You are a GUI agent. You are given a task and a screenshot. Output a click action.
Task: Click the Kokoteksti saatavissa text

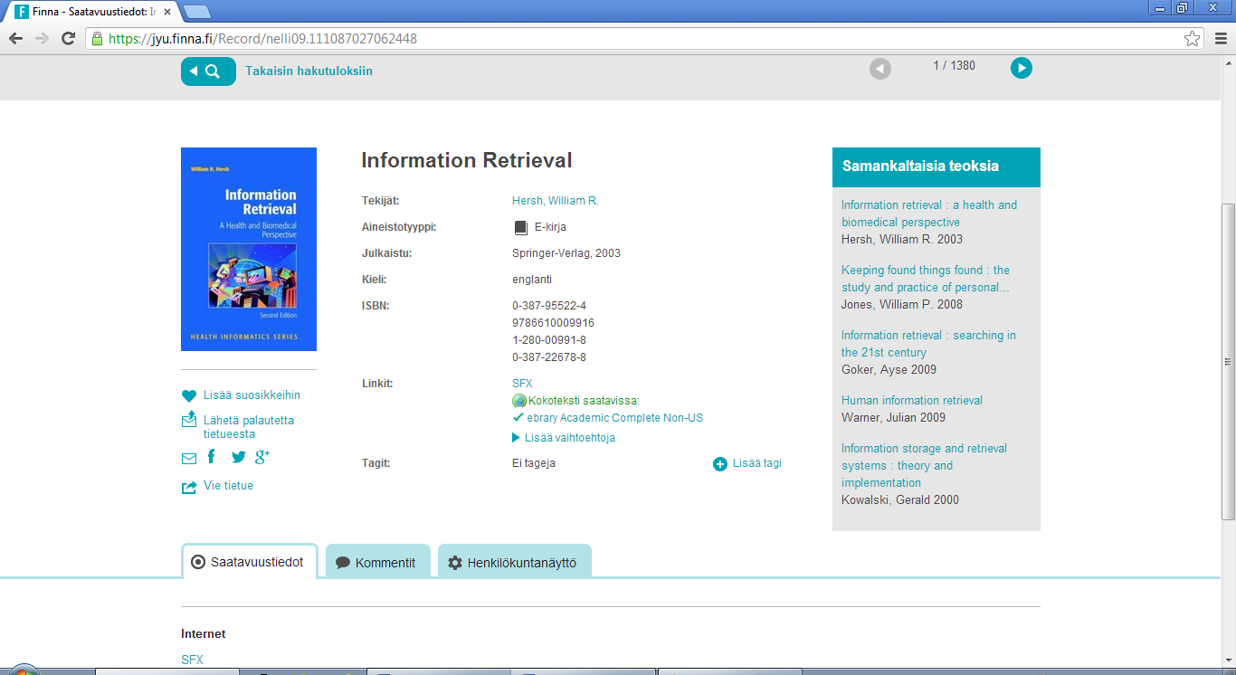(x=584, y=401)
